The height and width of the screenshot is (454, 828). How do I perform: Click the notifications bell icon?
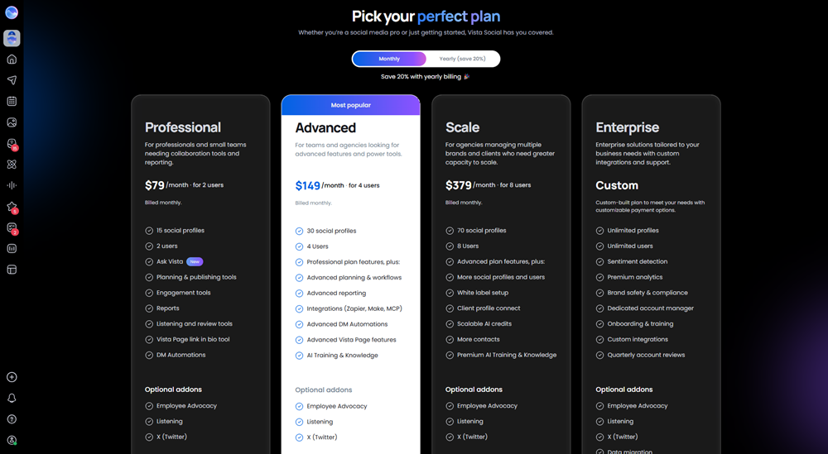[x=12, y=398]
